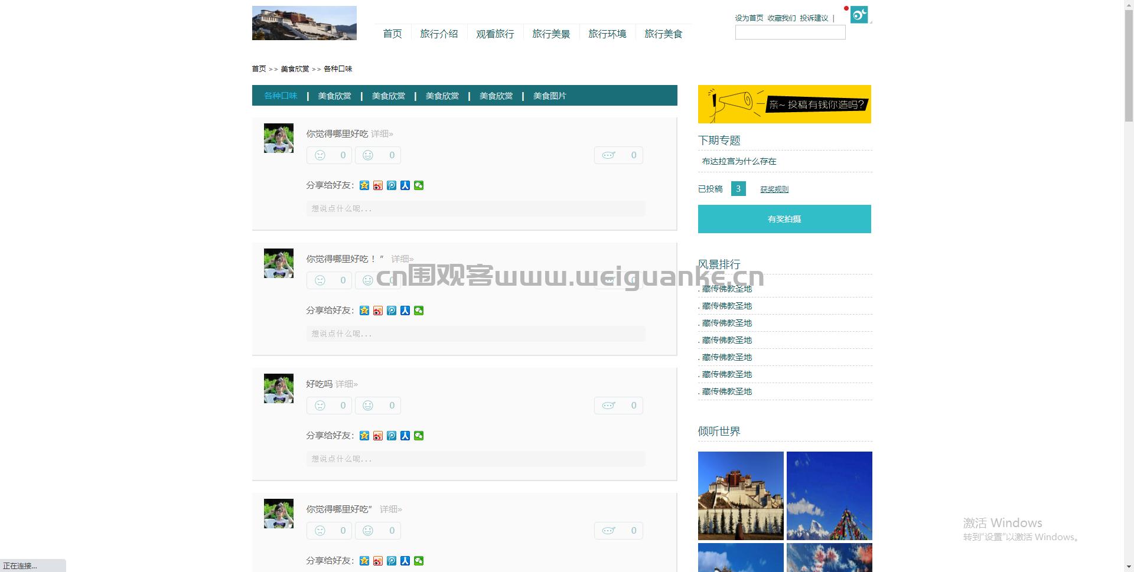Viewport: 1134px width, 572px height.
Task: Share the third post to Renren
Action: [405, 435]
